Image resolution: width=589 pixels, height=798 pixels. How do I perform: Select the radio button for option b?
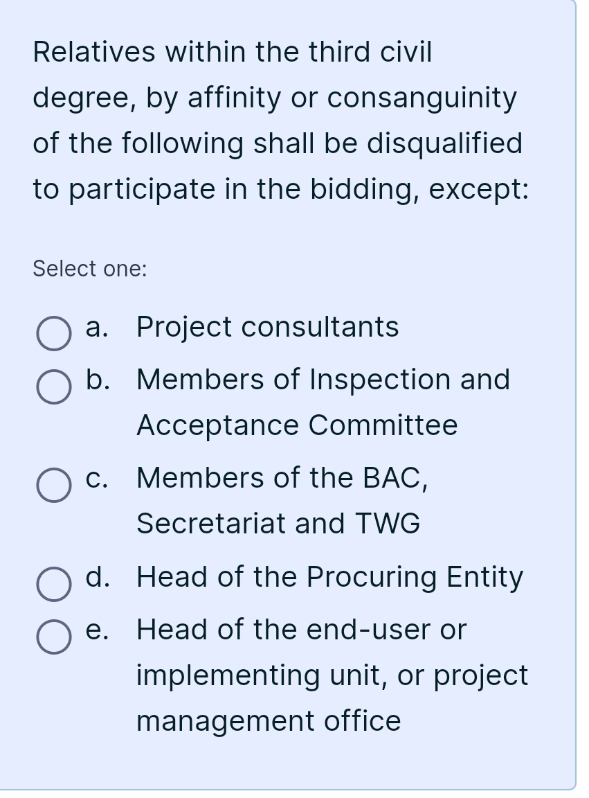click(x=53, y=387)
